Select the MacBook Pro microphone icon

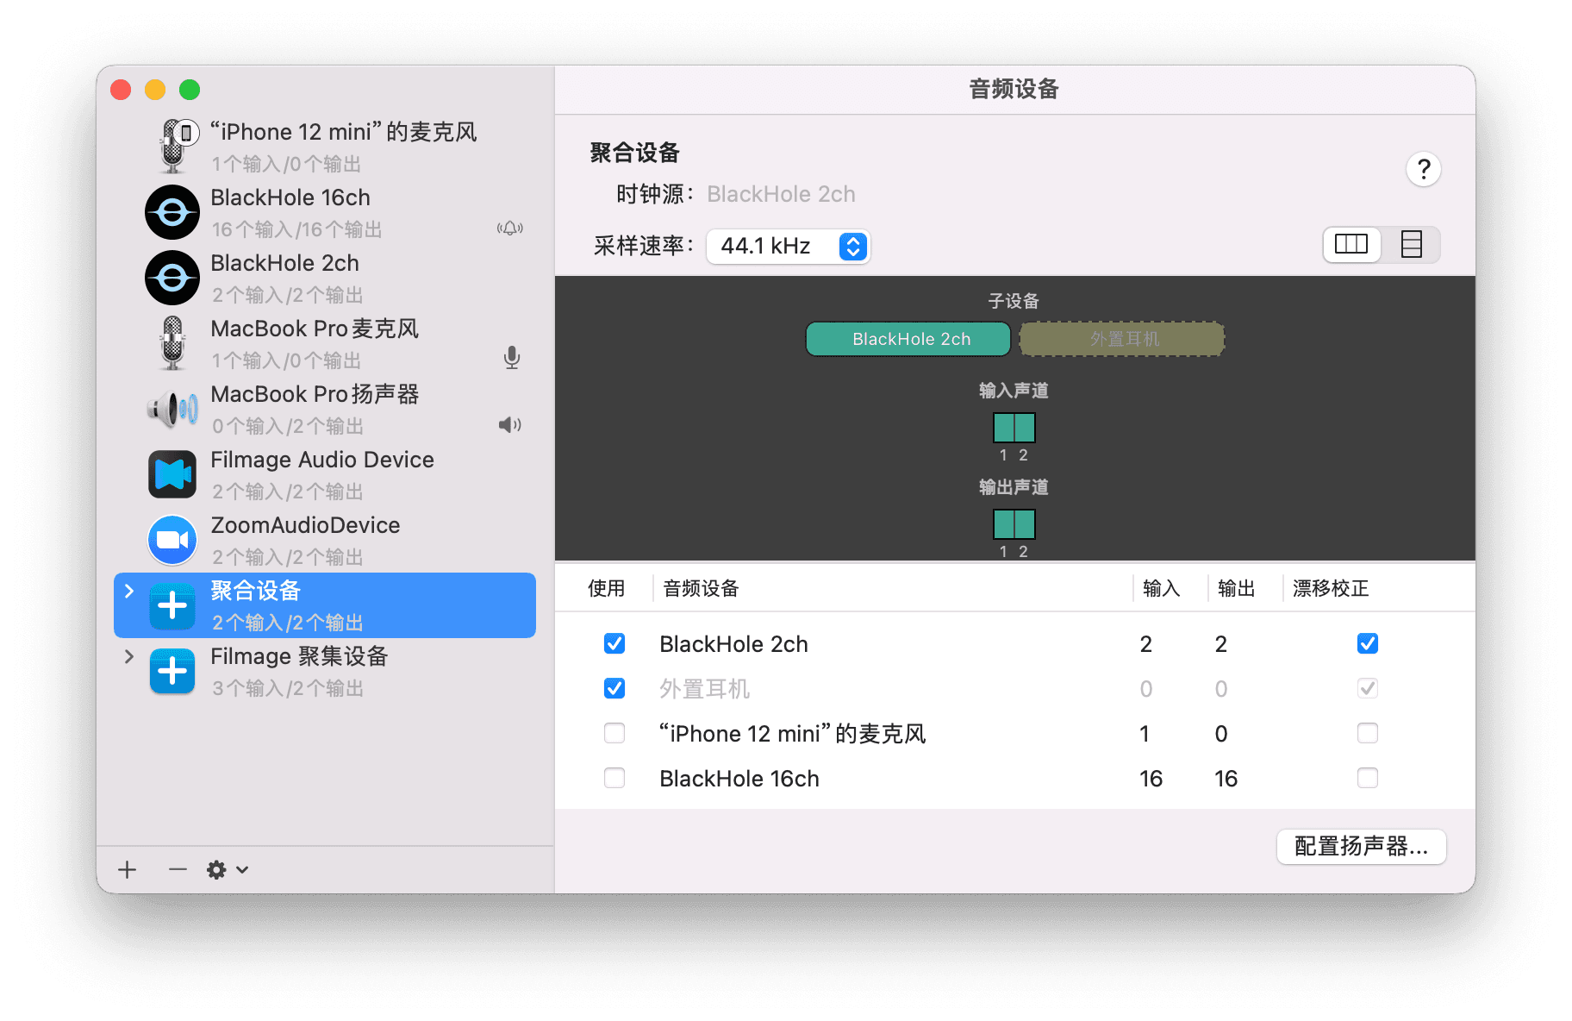tap(172, 343)
